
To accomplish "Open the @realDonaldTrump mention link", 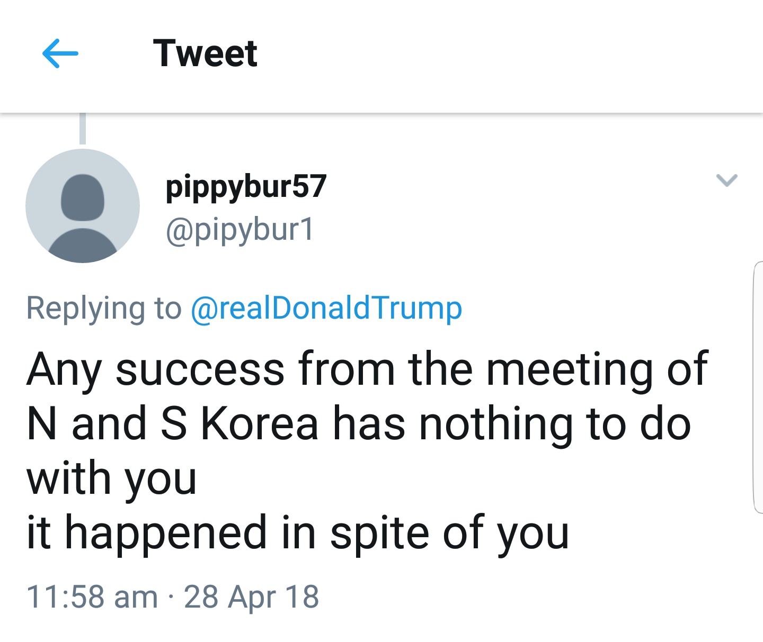I will click(x=326, y=308).
